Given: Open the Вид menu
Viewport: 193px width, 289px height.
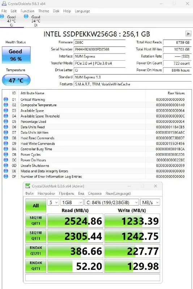Looking at the screenshot, I should [x=81, y=193].
